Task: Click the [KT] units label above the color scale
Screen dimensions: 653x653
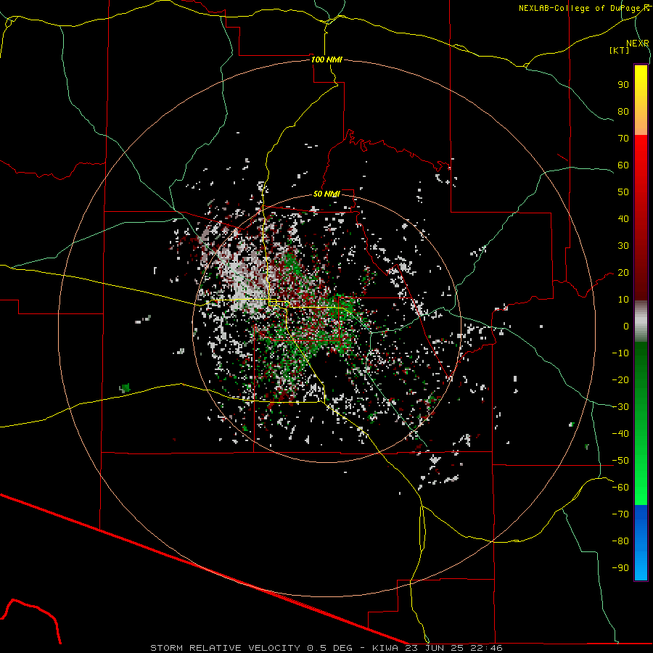Action: 619,50
